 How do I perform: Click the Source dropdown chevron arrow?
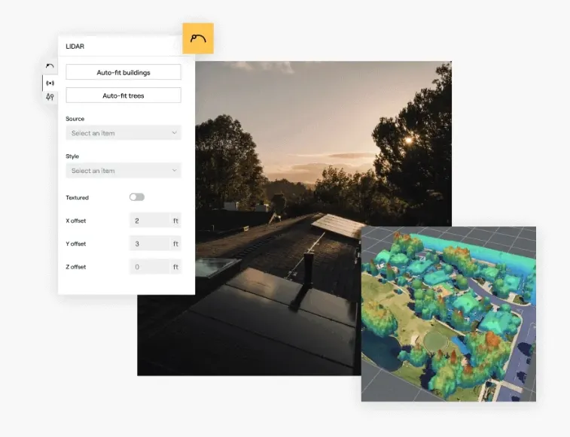(174, 133)
